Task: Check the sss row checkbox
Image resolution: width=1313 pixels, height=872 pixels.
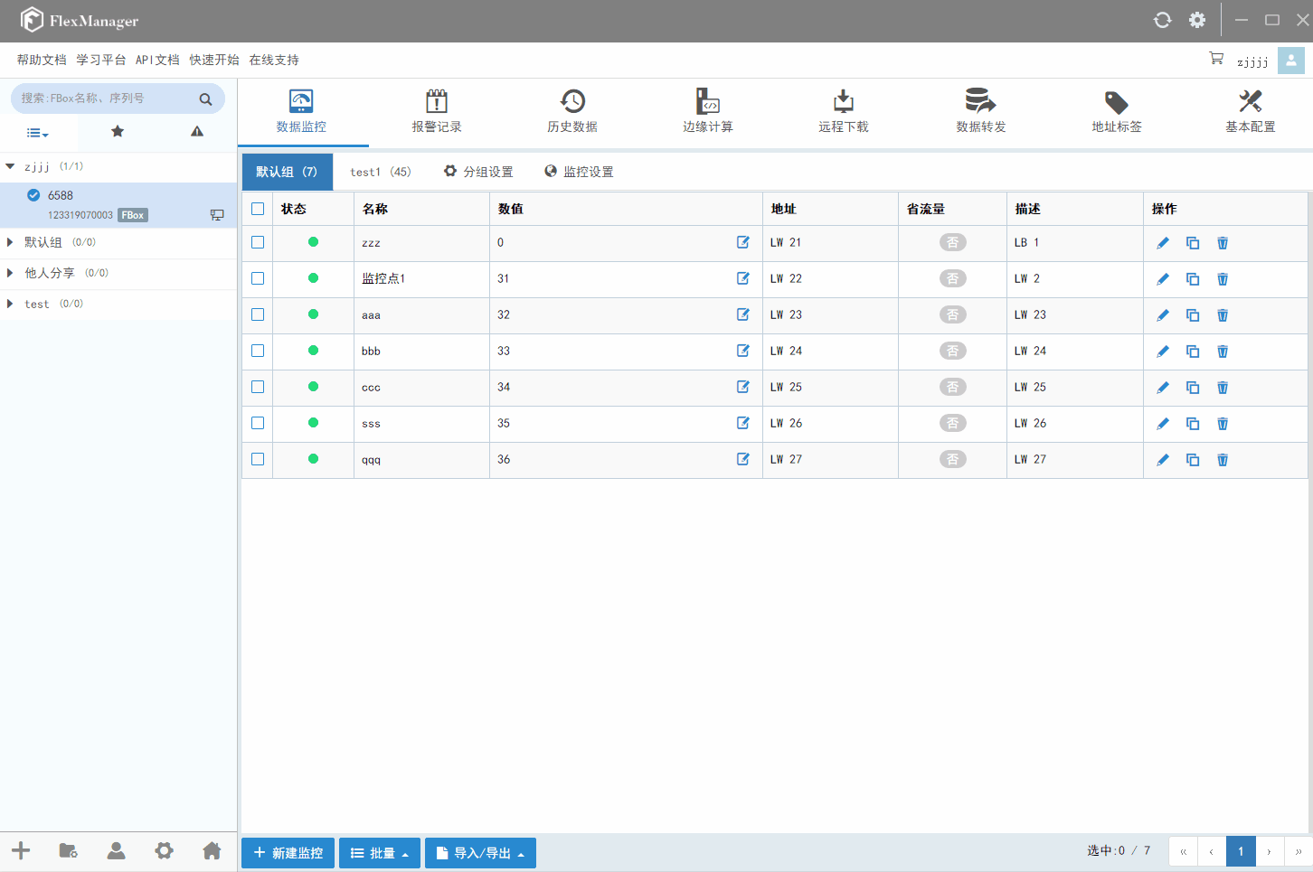Action: coord(258,423)
